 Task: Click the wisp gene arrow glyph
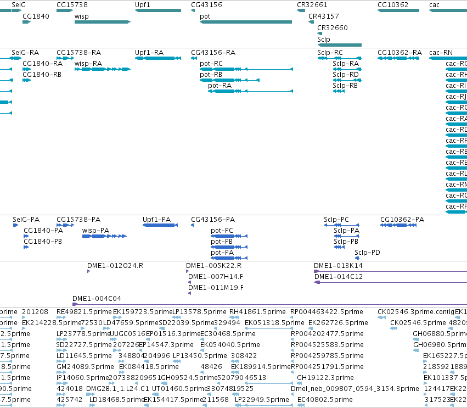click(x=103, y=22)
